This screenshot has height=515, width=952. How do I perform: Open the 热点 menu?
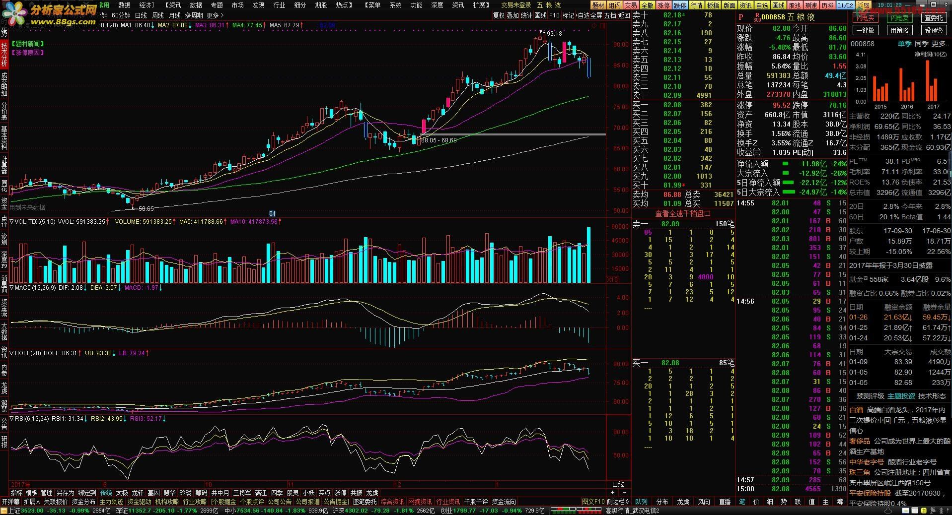tap(344, 5)
